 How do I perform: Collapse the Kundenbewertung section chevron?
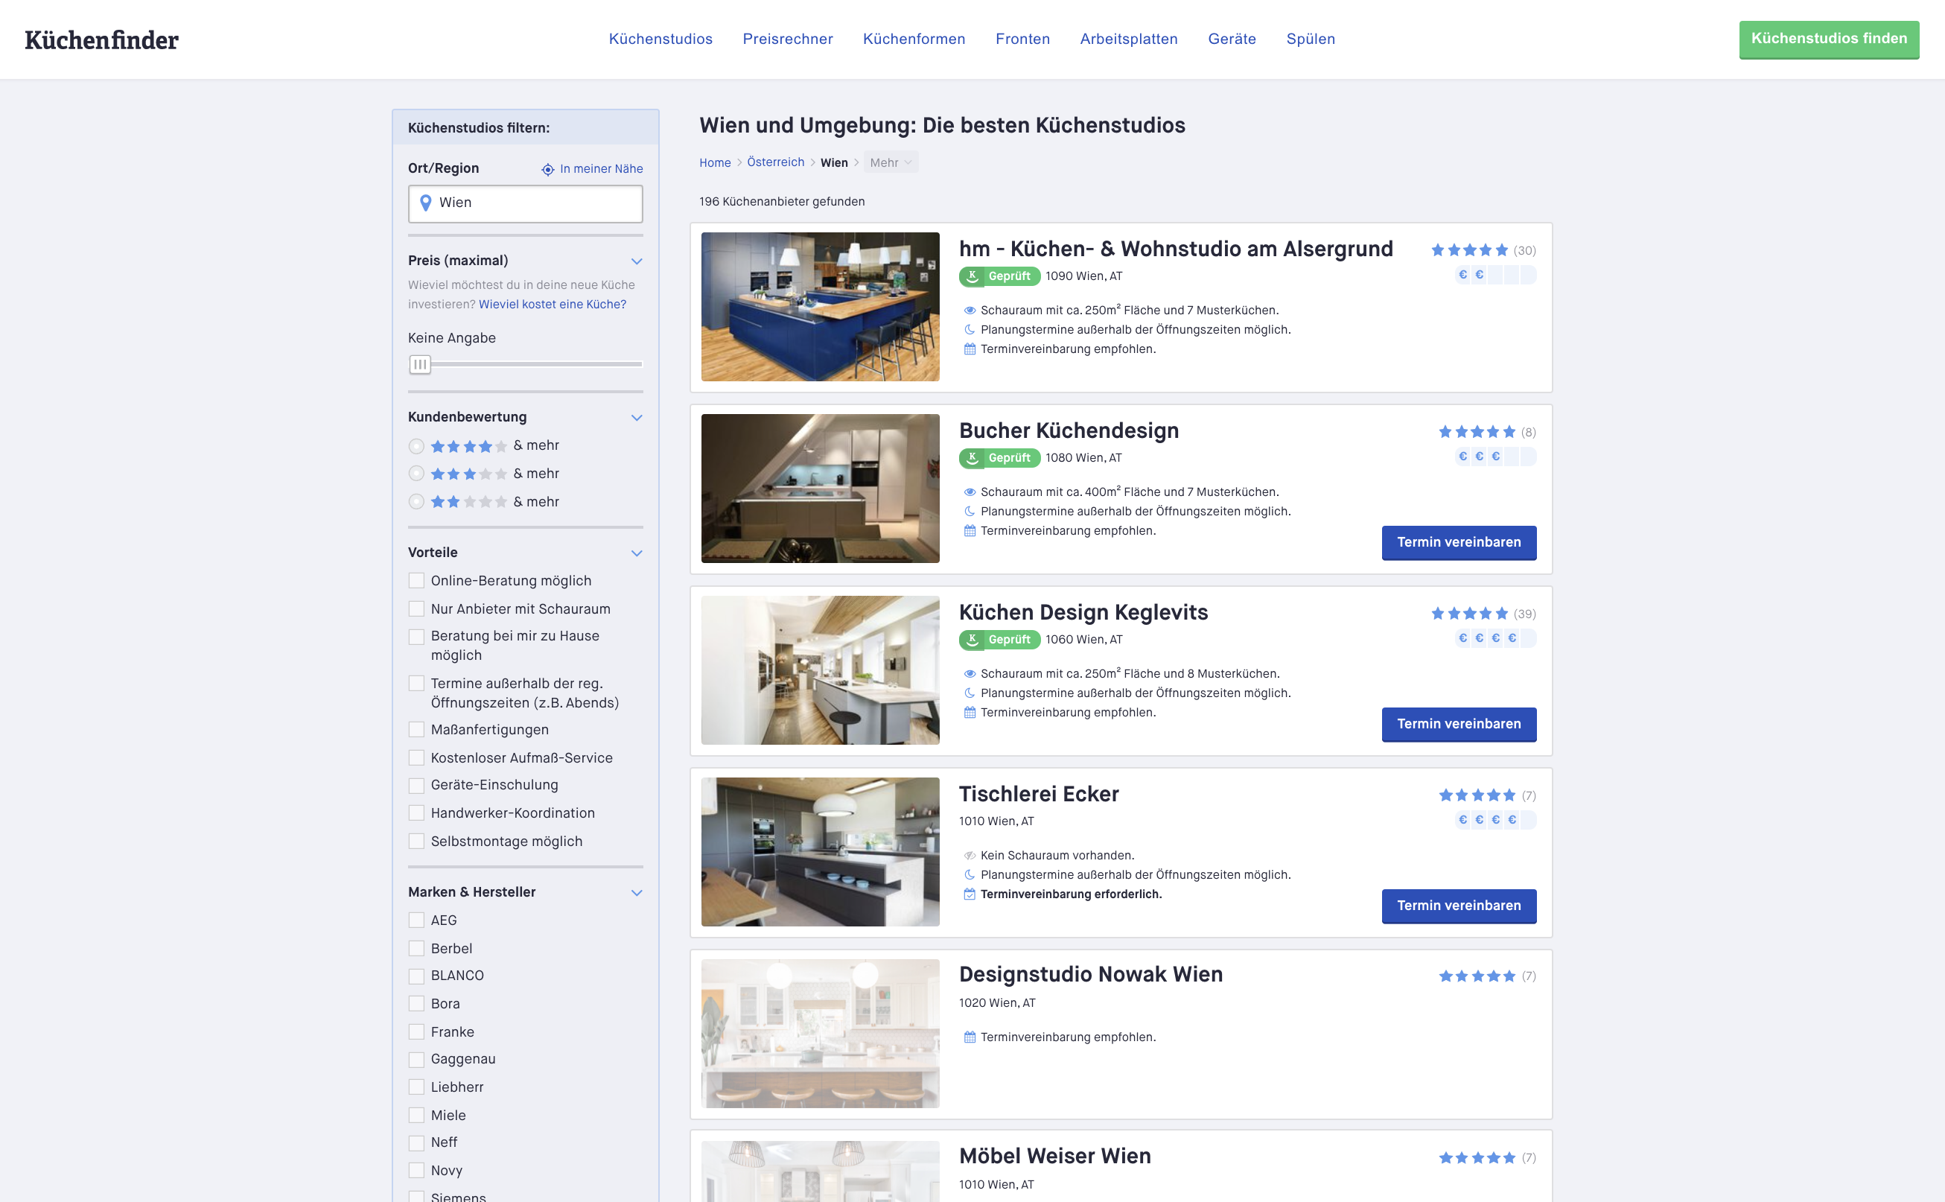click(x=636, y=418)
